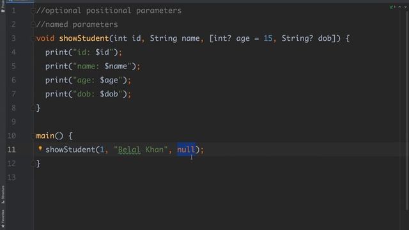409x230 pixels.
Task: Click print statement with $dob
Action: coord(88,94)
